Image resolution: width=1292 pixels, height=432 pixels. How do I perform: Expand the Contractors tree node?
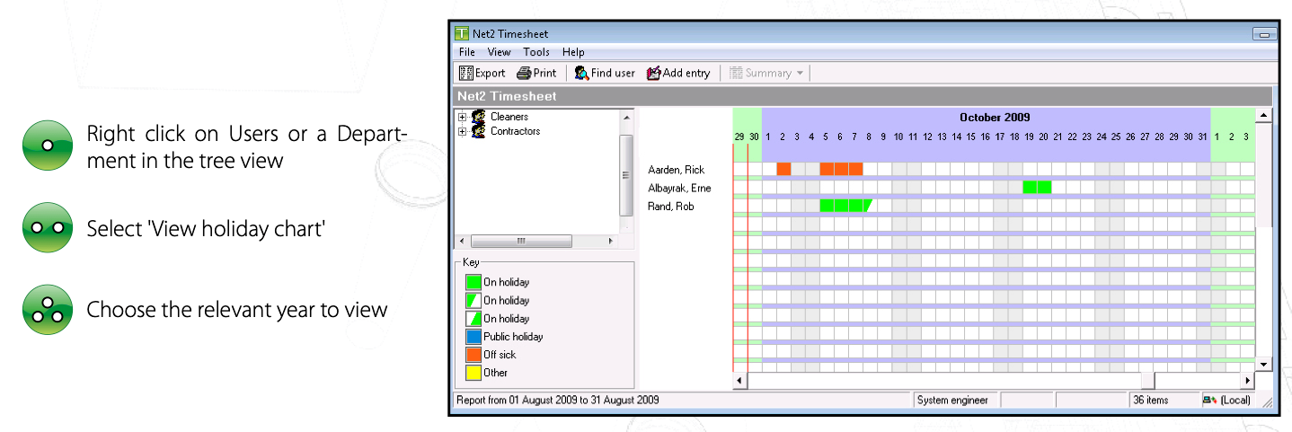pyautogui.click(x=462, y=131)
